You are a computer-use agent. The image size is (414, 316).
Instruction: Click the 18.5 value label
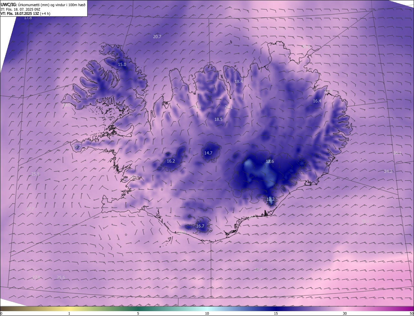click(x=219, y=120)
